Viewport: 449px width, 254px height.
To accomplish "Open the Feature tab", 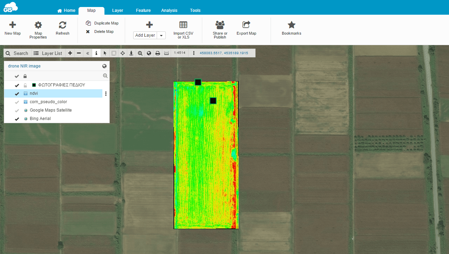I will point(143,10).
